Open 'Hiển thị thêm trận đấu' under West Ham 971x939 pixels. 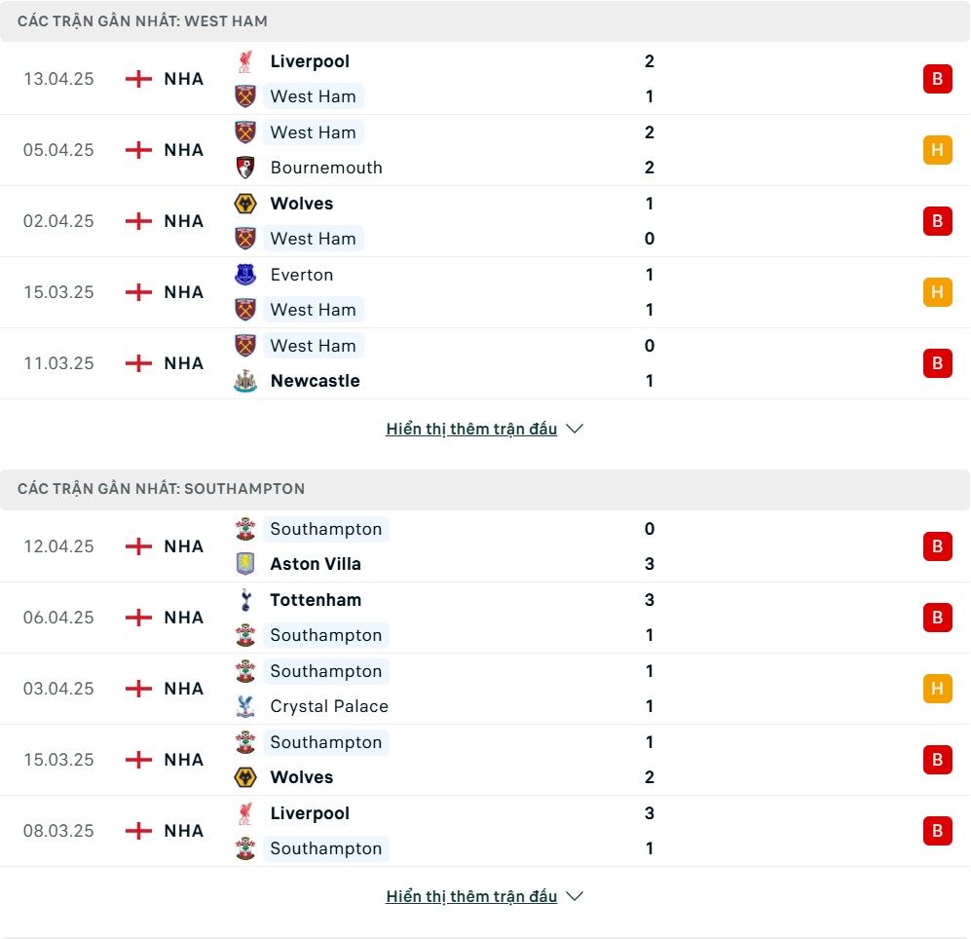(471, 429)
